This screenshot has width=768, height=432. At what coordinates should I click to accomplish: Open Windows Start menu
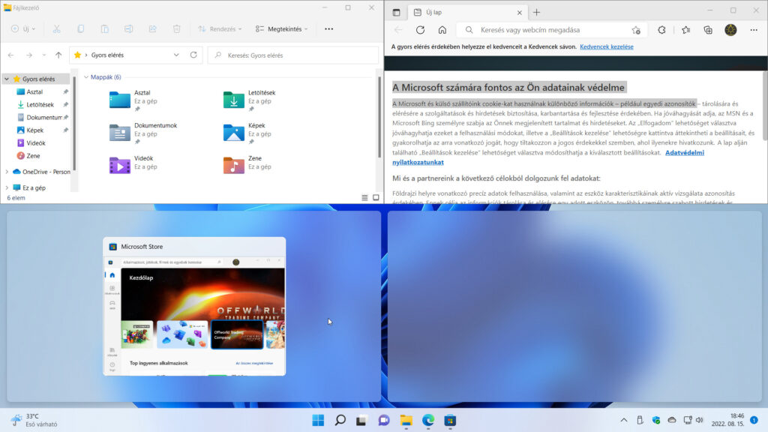pyautogui.click(x=318, y=420)
